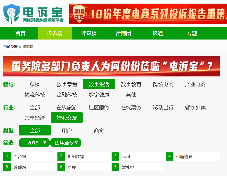Select the 数字健康 field filter
This screenshot has height=176, width=227.
(99, 95)
